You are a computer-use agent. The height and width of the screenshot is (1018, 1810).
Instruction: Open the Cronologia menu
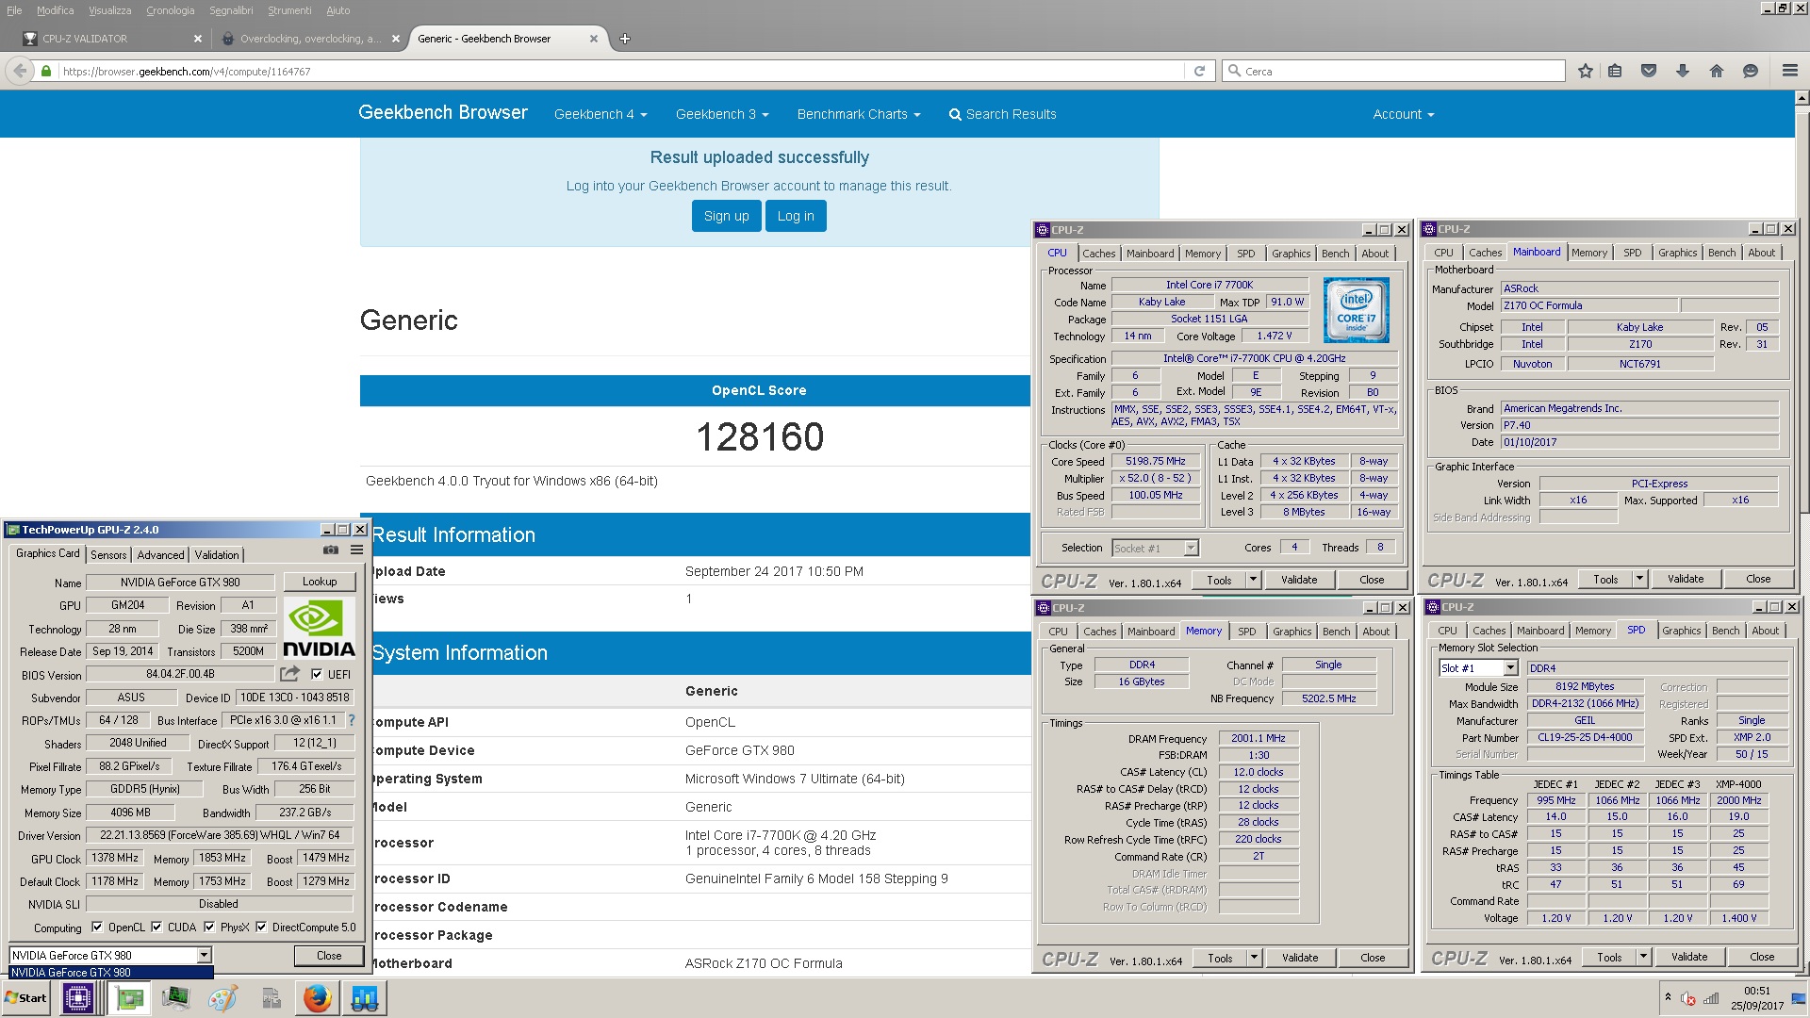(x=170, y=10)
